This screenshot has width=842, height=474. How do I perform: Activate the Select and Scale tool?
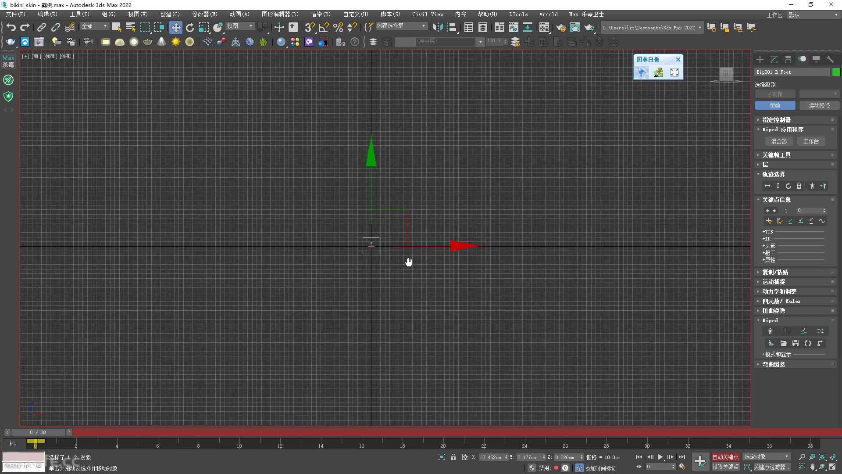click(x=203, y=27)
